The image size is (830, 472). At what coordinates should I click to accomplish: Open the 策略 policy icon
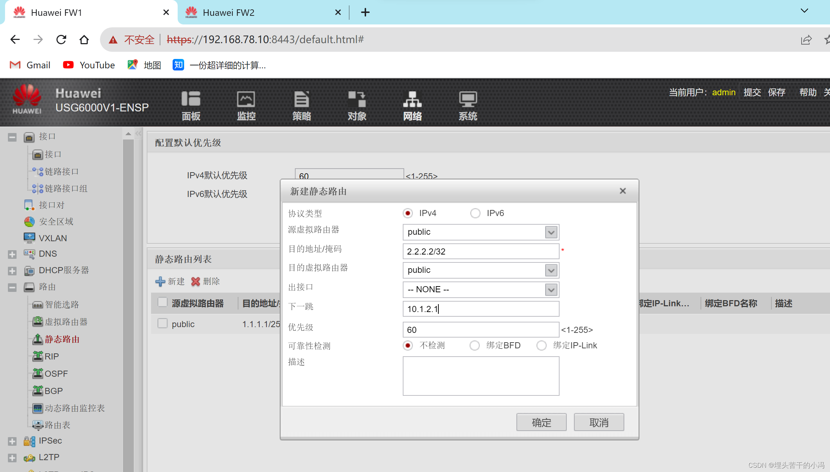pyautogui.click(x=301, y=100)
